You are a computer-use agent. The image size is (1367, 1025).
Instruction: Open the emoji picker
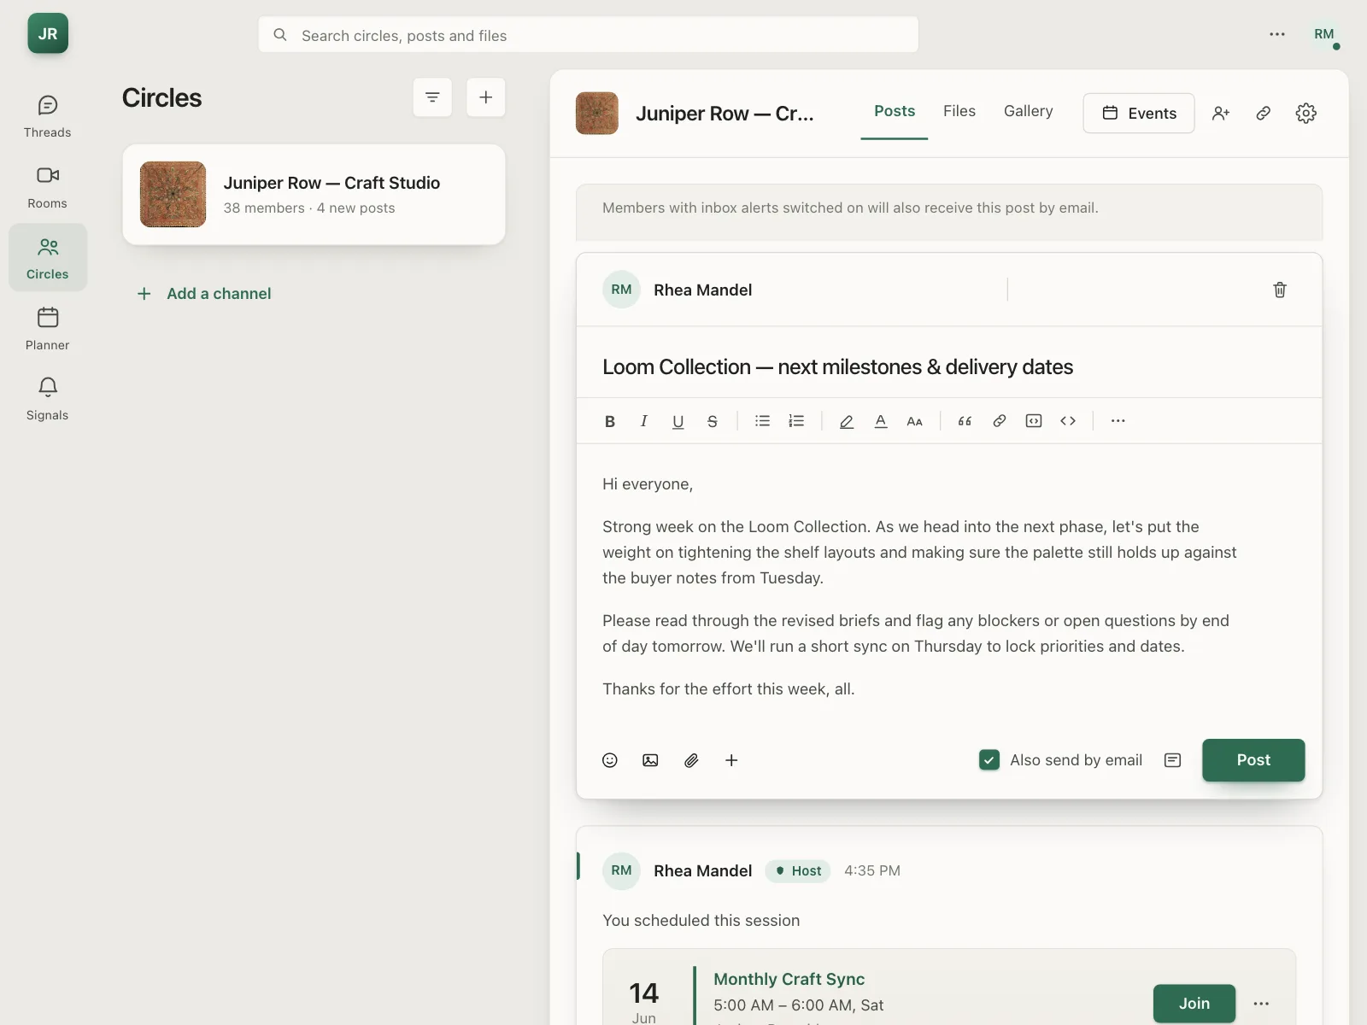610,760
